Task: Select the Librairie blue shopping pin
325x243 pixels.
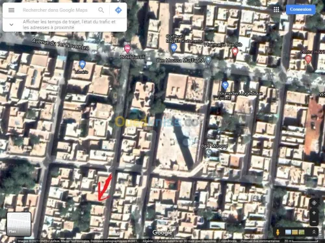Action: (x=82, y=64)
